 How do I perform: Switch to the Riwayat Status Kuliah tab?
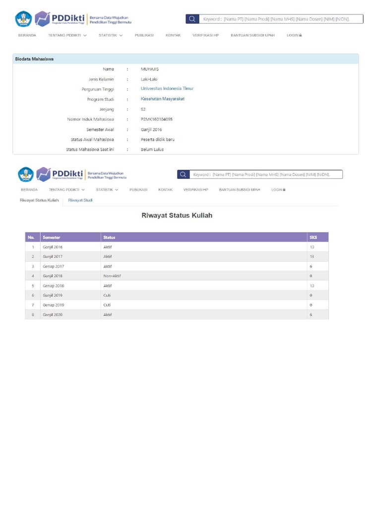39,200
